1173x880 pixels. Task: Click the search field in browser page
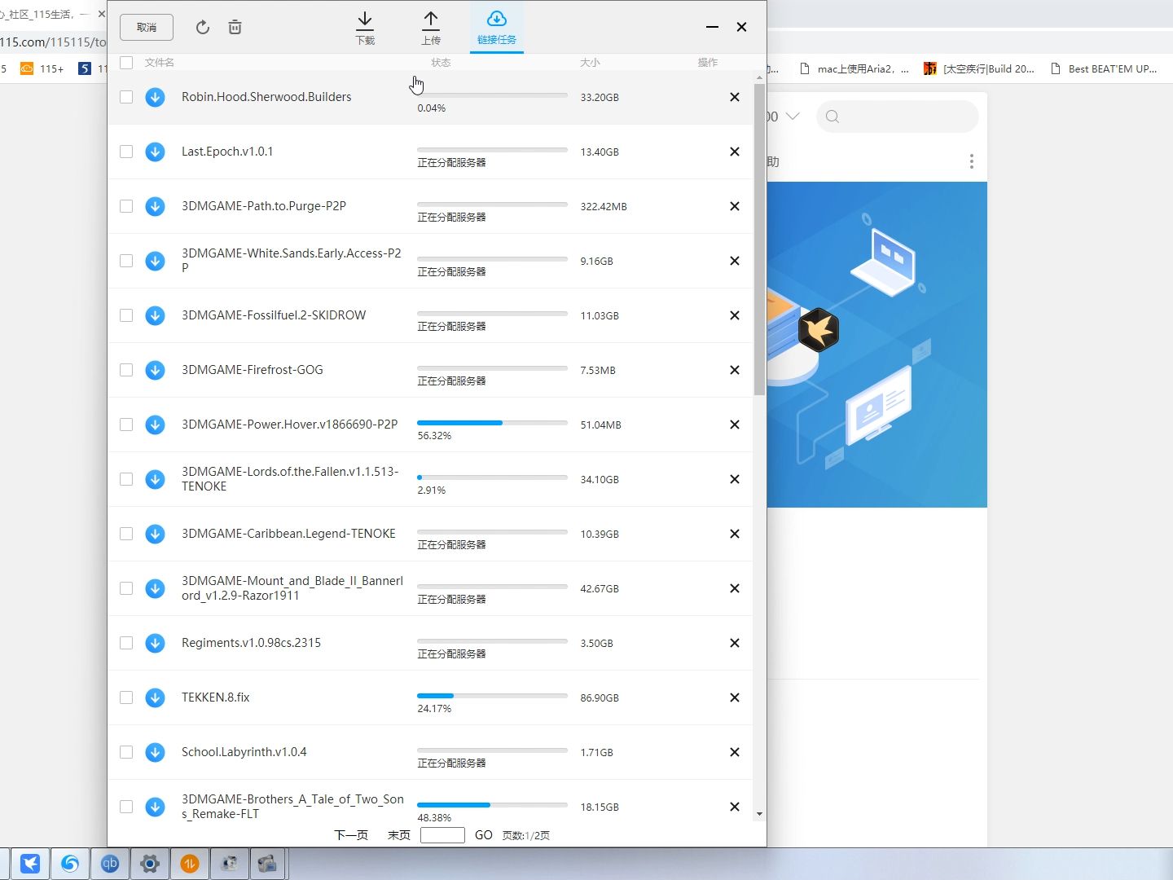pos(897,117)
